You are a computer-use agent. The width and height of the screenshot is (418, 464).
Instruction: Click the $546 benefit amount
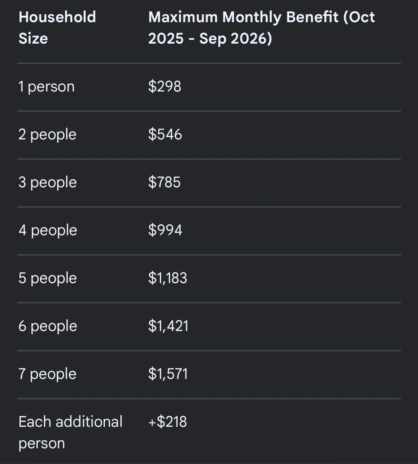[165, 135]
